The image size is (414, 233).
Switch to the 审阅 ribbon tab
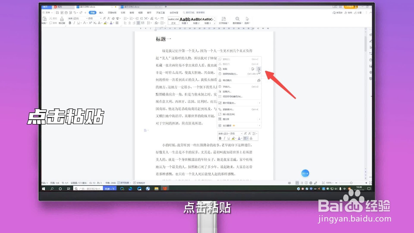coord(132,13)
